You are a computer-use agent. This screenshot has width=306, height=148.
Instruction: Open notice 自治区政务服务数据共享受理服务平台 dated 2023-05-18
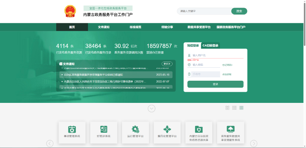click(x=116, y=75)
